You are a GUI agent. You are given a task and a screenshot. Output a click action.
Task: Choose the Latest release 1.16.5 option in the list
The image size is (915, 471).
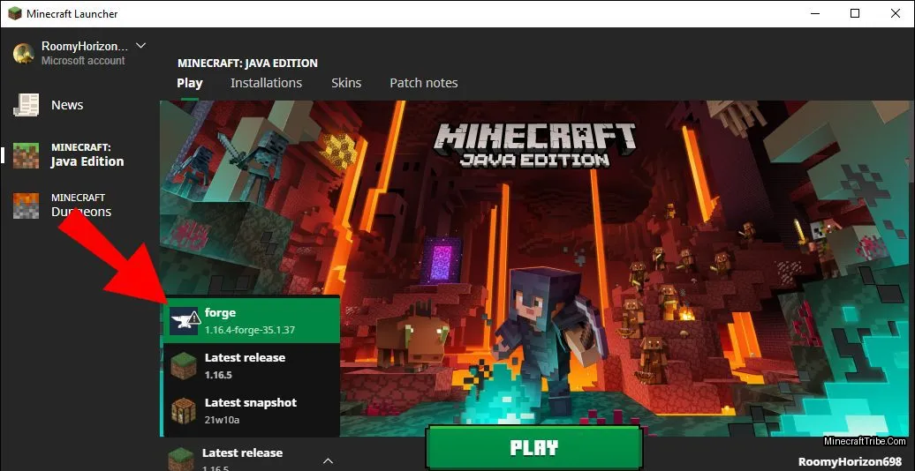(x=252, y=365)
